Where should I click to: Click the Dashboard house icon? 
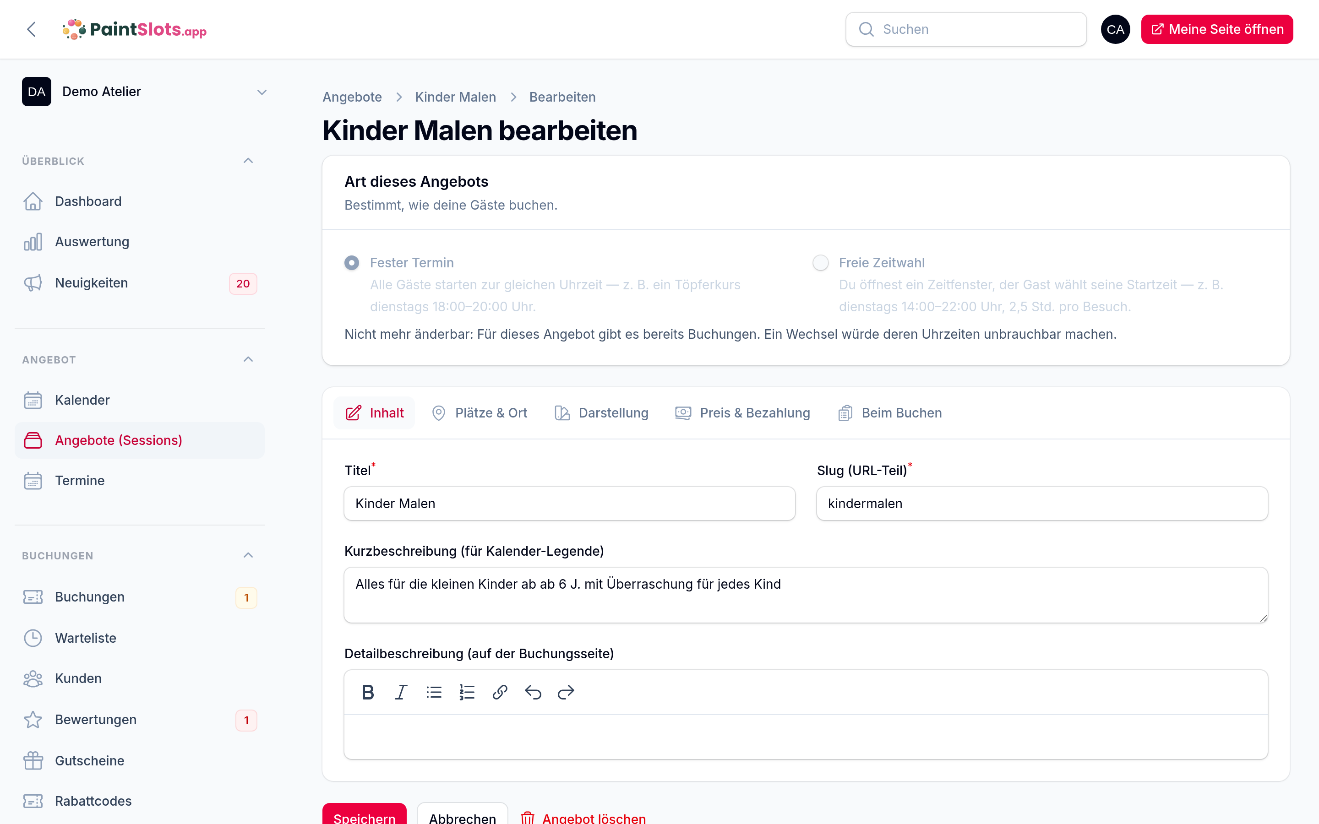(33, 201)
